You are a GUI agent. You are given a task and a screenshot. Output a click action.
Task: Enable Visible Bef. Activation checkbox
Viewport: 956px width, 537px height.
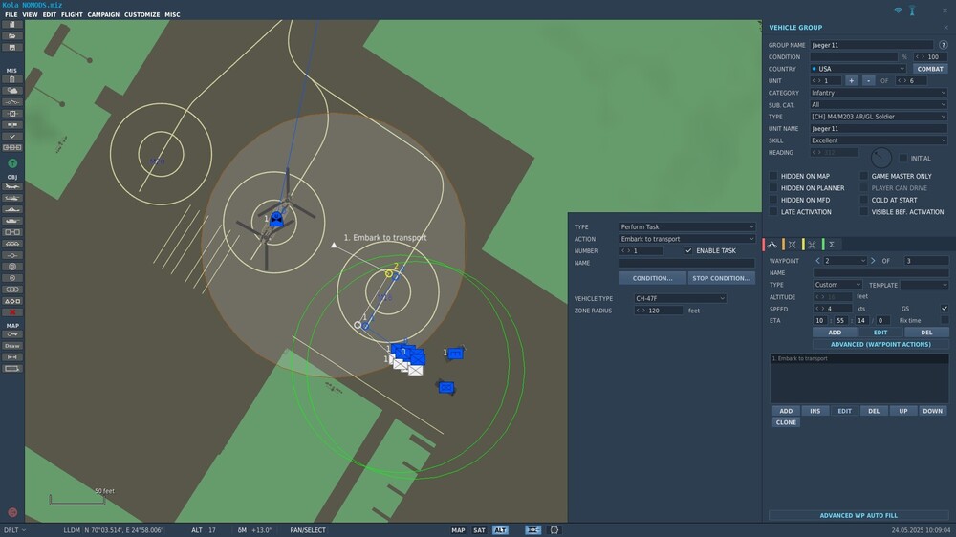(x=864, y=211)
